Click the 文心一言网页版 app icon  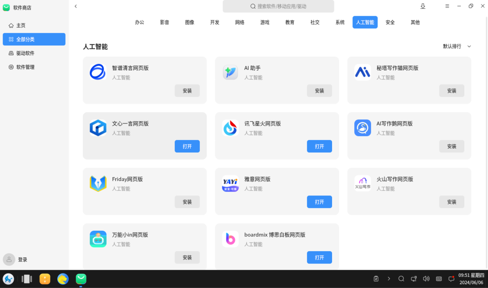point(98,128)
